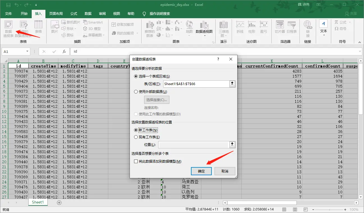
Task: Click the 表/区域 range input field
Action: point(196,84)
